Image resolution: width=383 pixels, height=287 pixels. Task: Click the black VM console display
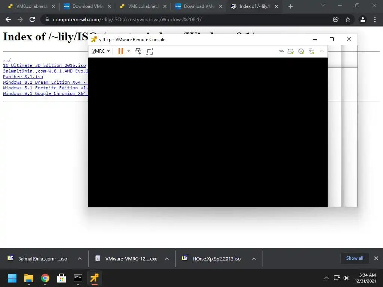click(x=208, y=132)
